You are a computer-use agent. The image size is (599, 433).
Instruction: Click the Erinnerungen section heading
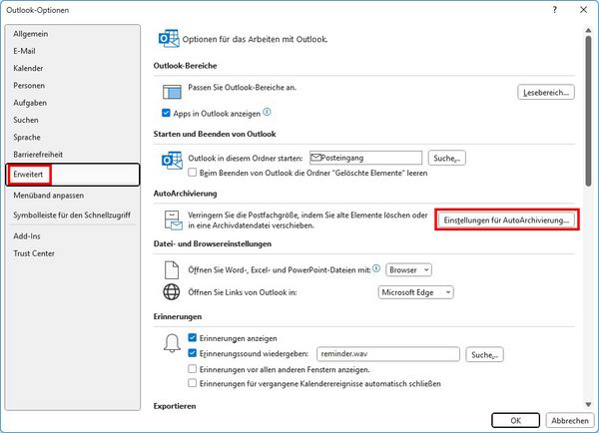point(178,316)
